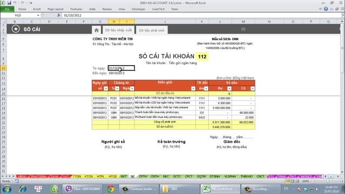The width and height of the screenshot is (345, 194).
Task: Switch to the Home ribbon tab
Action: [x=22, y=9]
